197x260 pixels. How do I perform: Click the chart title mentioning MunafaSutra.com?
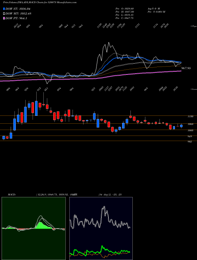click(40, 2)
